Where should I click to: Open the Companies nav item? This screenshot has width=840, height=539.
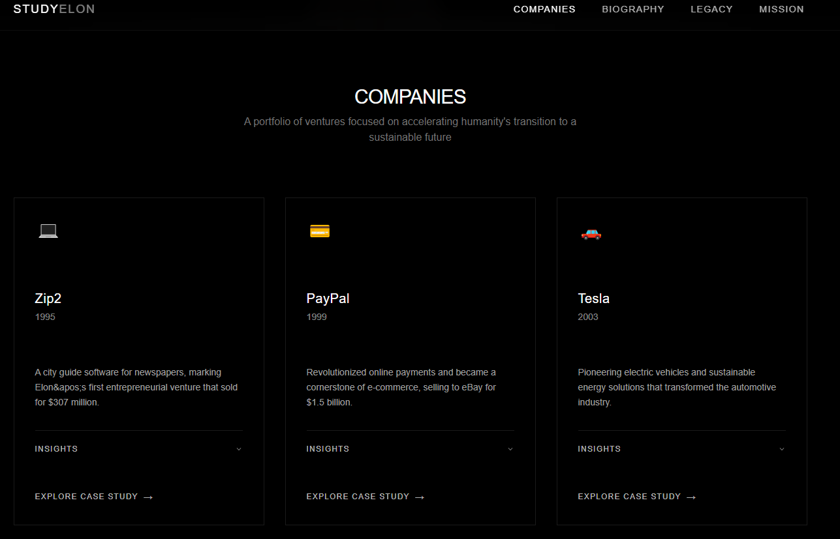pos(544,9)
